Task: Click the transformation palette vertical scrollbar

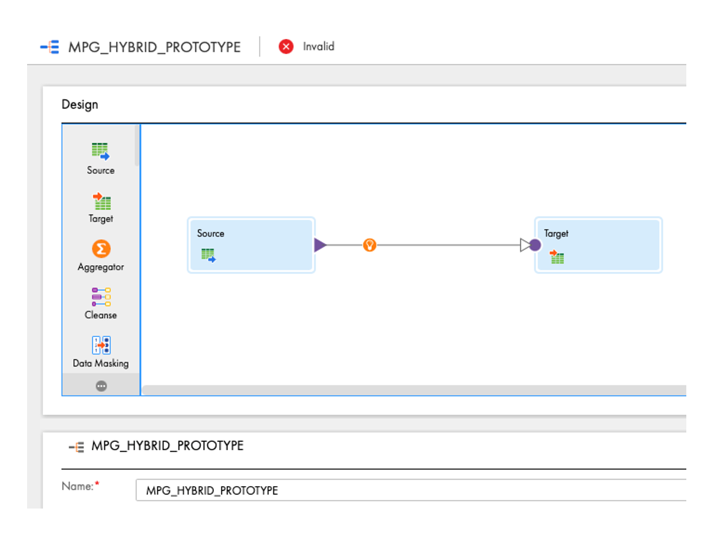Action: pos(137,145)
